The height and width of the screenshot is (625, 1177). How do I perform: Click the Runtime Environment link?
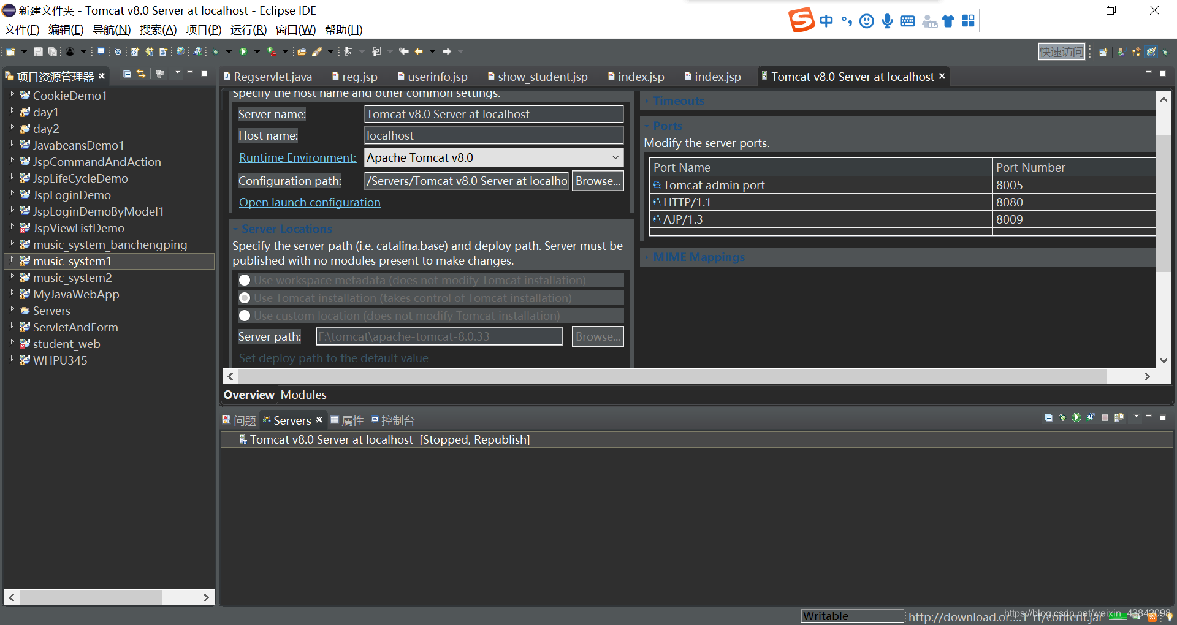297,157
